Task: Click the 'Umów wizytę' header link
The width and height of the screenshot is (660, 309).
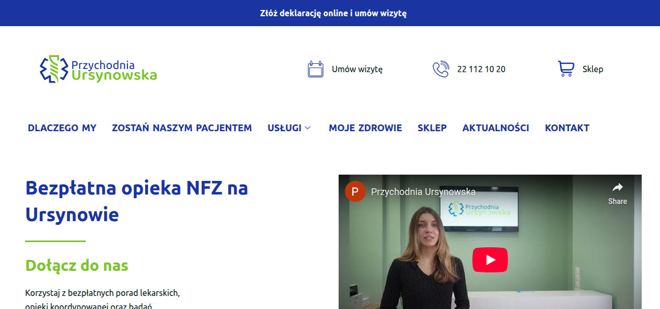Action: point(357,69)
